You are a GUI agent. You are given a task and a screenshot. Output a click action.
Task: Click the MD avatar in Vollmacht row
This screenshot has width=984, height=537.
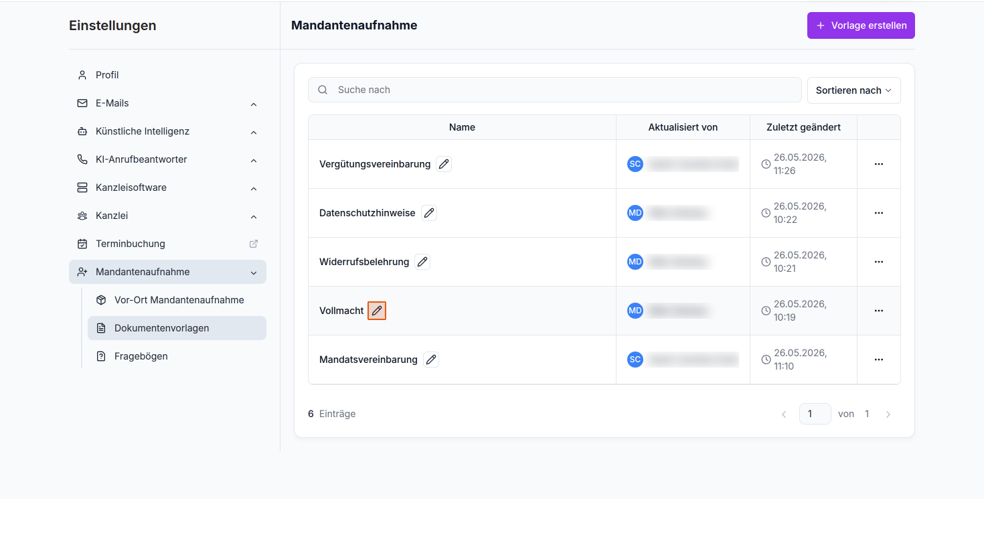point(635,311)
